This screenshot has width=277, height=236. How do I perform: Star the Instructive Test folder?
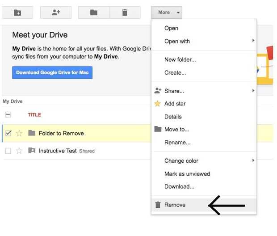point(19,151)
